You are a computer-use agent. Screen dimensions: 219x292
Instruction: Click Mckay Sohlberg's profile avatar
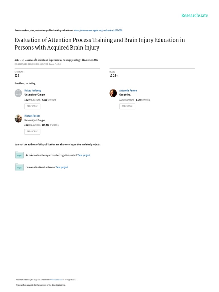[18, 93]
